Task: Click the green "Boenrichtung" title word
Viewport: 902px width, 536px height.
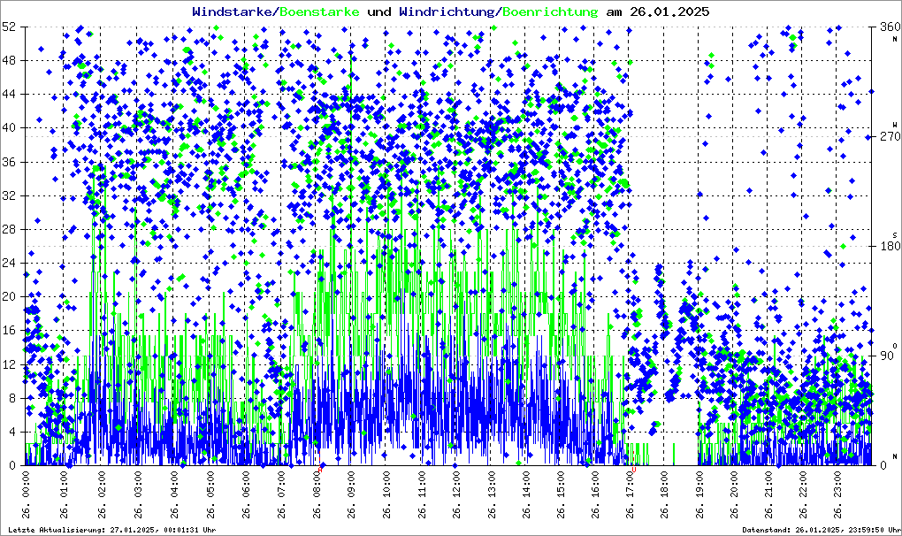Action: pos(549,11)
